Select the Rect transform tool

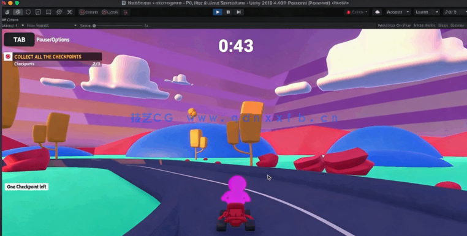48,12
